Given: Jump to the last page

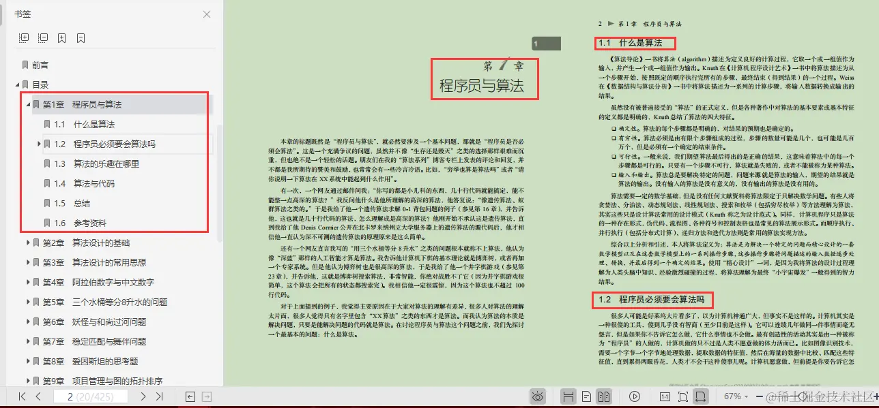Looking at the screenshot, I should (160, 396).
